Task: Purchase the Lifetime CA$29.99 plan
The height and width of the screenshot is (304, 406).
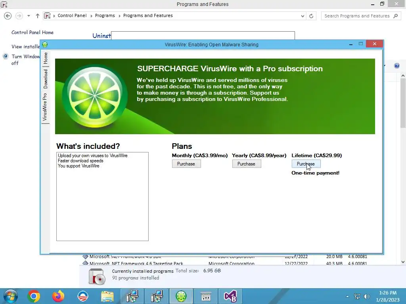Action: [x=306, y=164]
